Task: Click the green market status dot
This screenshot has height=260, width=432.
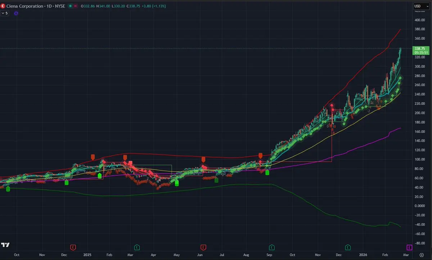Action: coord(70,6)
